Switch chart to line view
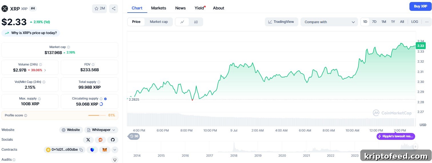432x163 pixels. 182,22
